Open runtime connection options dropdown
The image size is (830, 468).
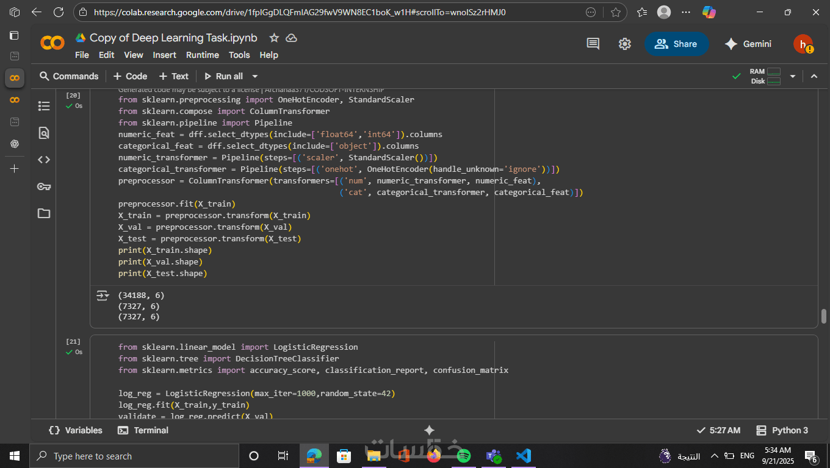tap(793, 76)
